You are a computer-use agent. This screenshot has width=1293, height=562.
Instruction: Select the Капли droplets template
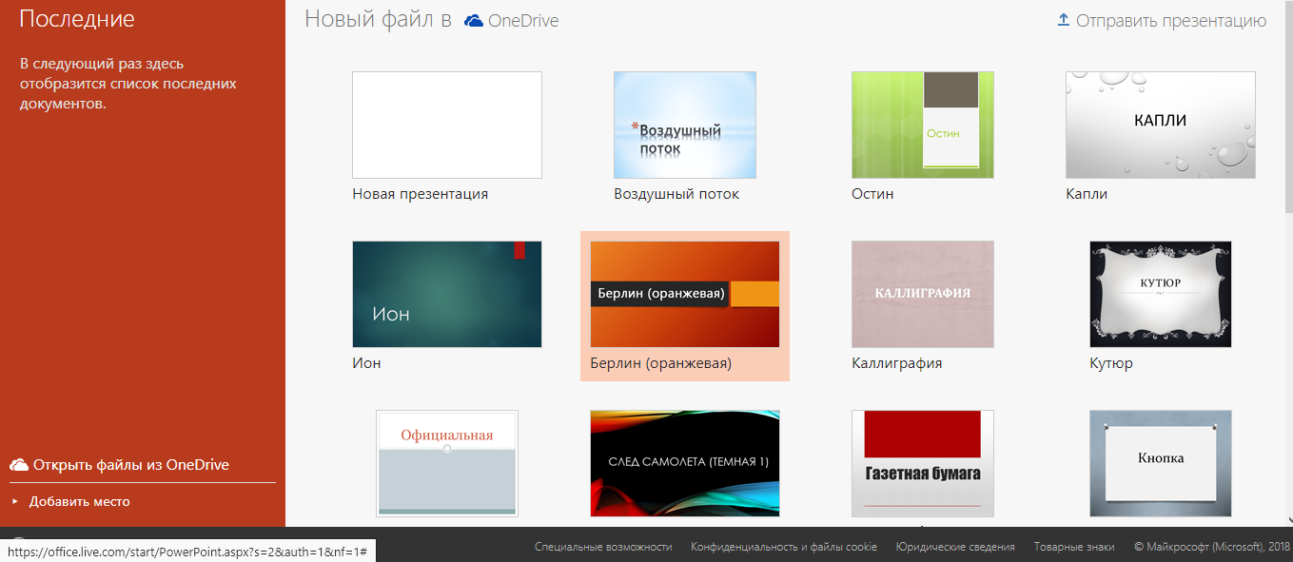point(1160,125)
